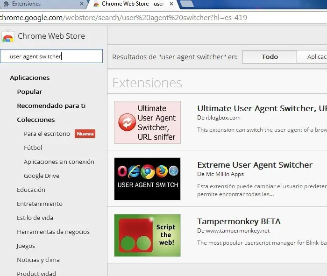Switch to the Extensiones tab
Viewport: 327px width, 276px height.
click(43, 4)
